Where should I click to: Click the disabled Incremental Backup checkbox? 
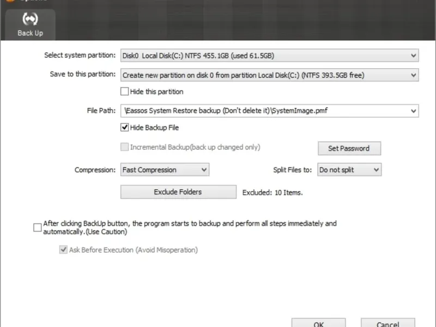pyautogui.click(x=124, y=147)
